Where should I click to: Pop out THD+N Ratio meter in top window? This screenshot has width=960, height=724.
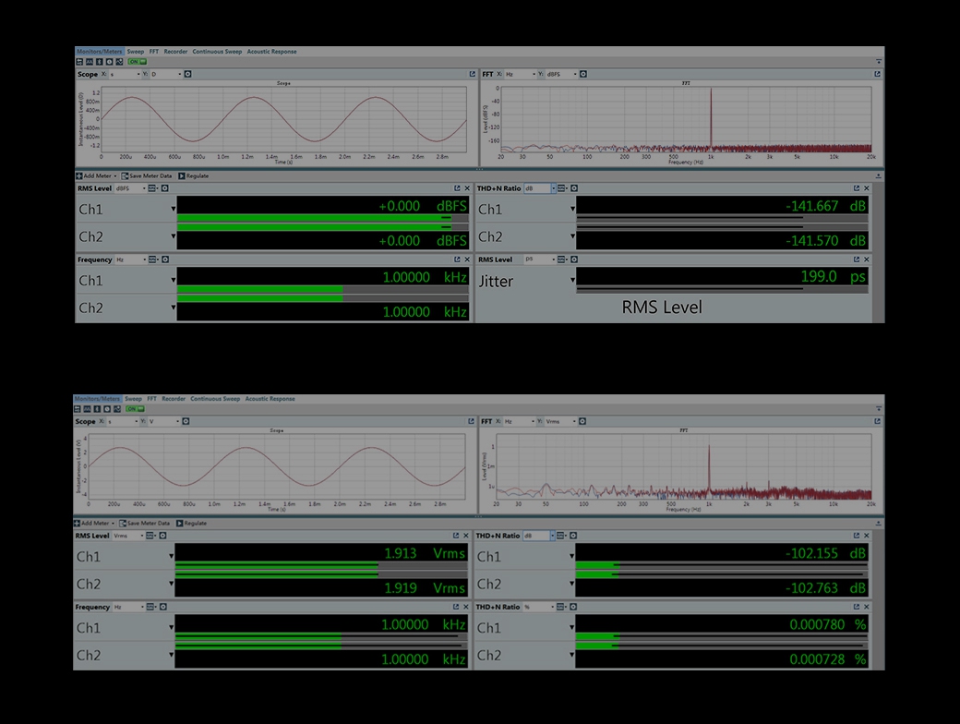(x=856, y=188)
